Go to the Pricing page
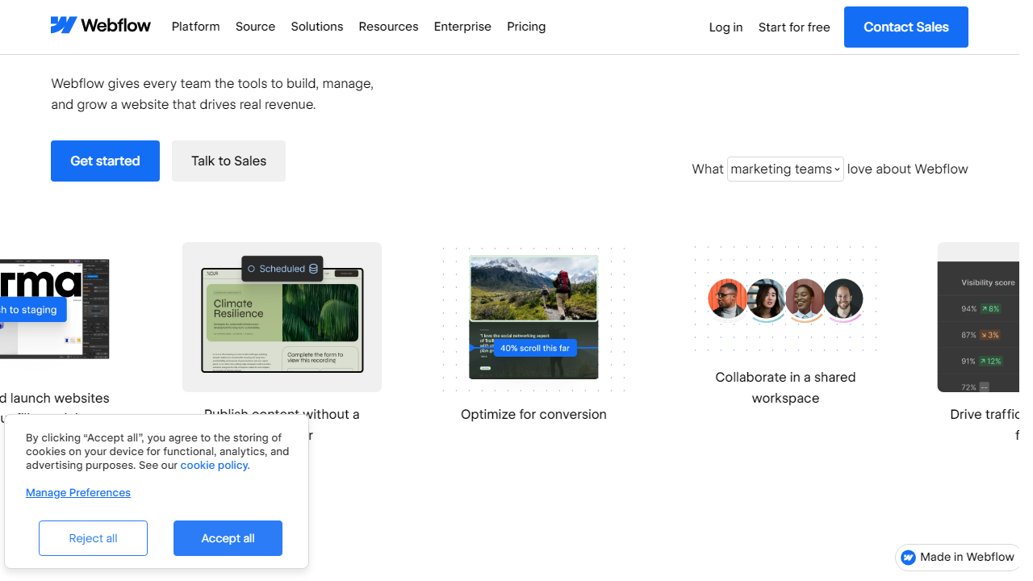The height and width of the screenshot is (581, 1033). click(x=526, y=27)
